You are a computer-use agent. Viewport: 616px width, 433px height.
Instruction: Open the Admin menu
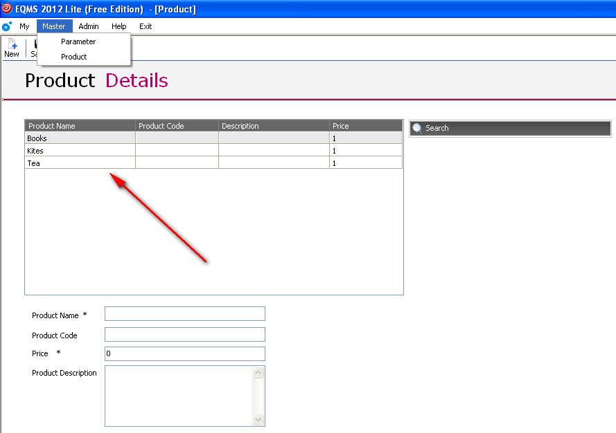pyautogui.click(x=89, y=26)
